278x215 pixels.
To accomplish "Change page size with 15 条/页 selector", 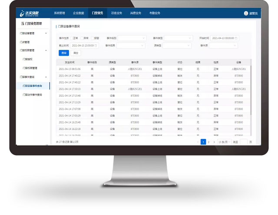I will pyautogui.click(x=224, y=142).
